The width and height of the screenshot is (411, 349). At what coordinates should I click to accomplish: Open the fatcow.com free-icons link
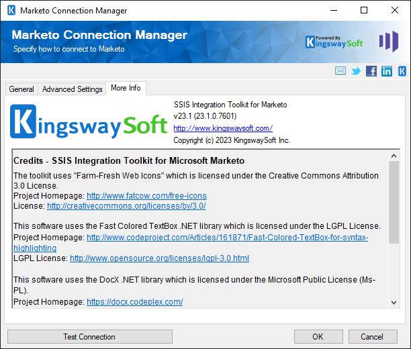pyautogui.click(x=146, y=196)
